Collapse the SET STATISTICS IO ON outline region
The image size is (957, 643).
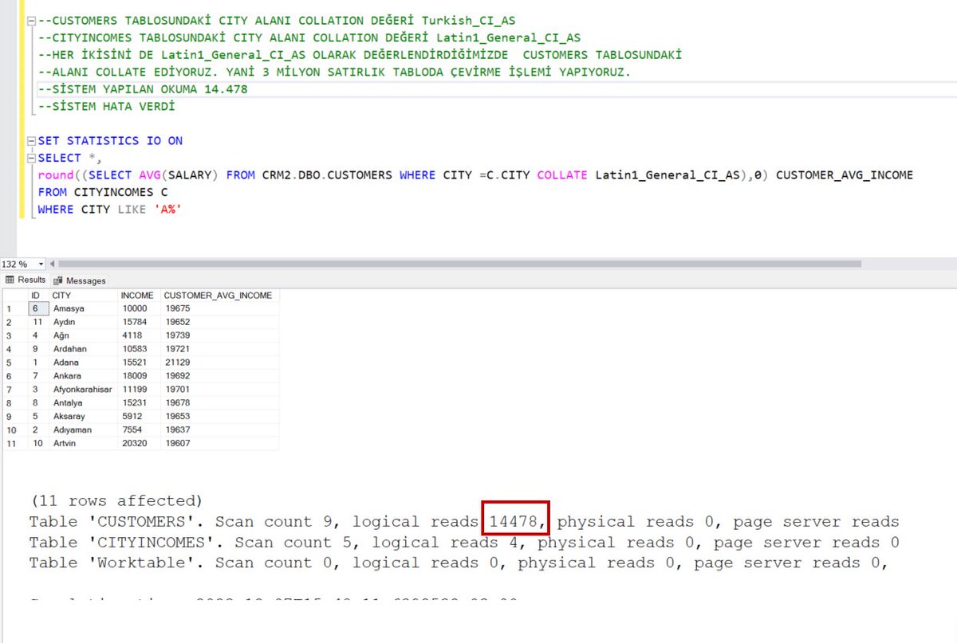31,141
